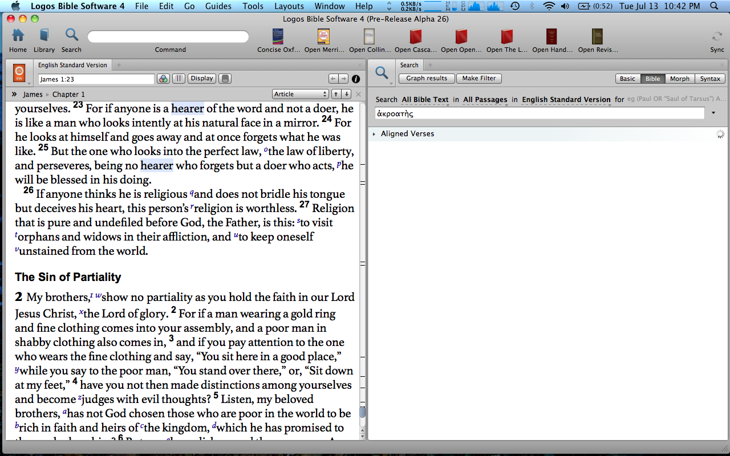Open Collins shortcut book icon
Image resolution: width=730 pixels, height=456 pixels.
click(370, 36)
